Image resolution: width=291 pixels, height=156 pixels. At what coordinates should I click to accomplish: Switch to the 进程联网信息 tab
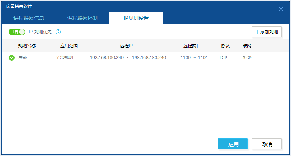(x=29, y=18)
